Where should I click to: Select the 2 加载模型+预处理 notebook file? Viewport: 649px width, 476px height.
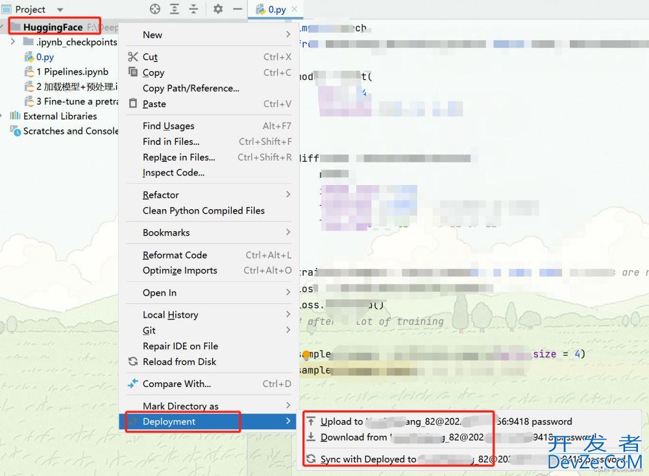pos(77,86)
